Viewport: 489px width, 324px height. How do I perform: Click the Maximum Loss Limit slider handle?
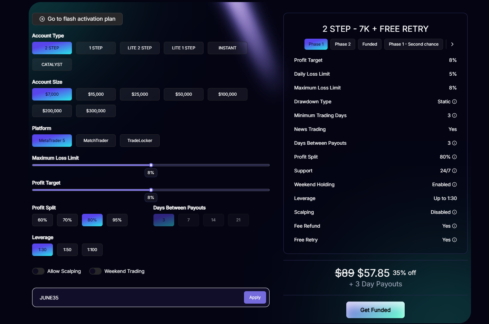point(151,165)
